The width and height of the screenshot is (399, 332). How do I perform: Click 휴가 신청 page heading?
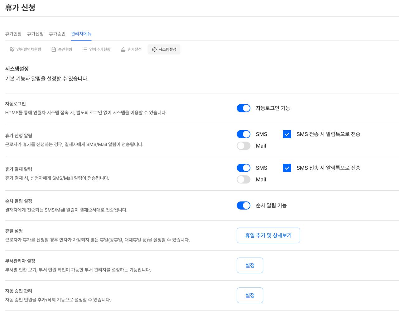click(x=20, y=7)
